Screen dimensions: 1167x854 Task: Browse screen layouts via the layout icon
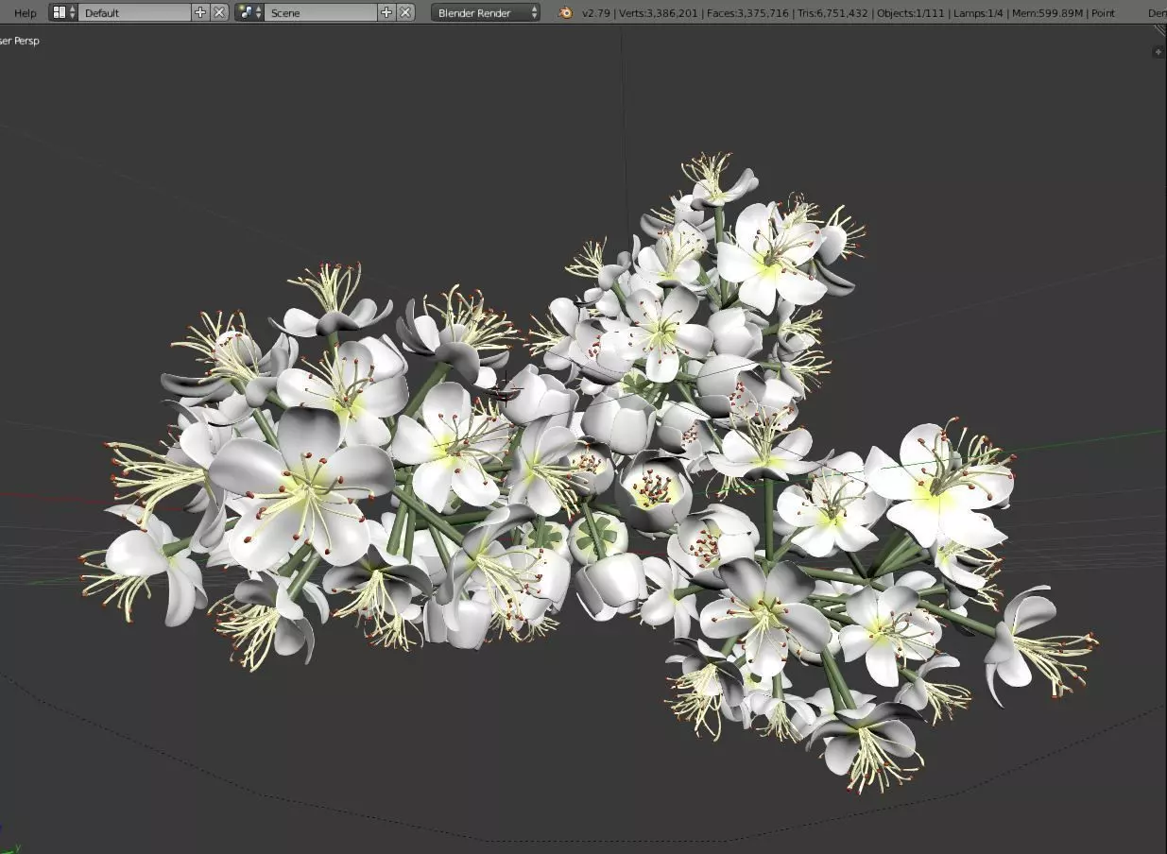click(x=64, y=12)
